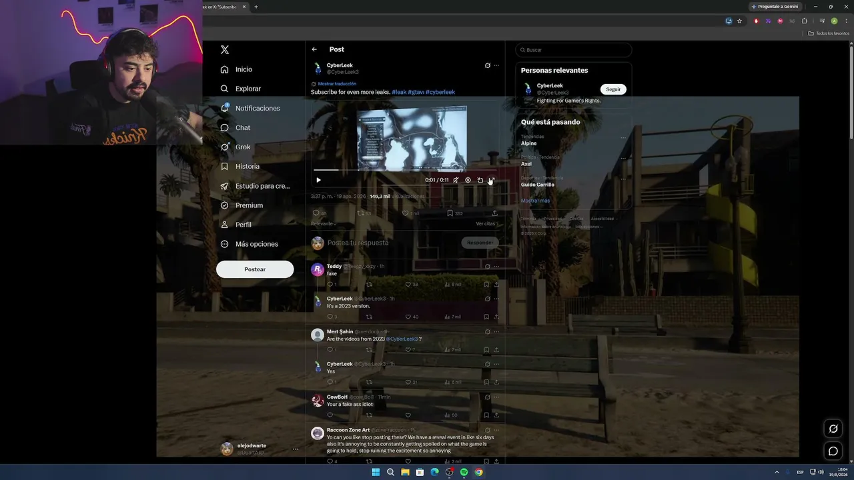Like the "It's a 2023 version" reply
The width and height of the screenshot is (854, 480).
tap(408, 317)
